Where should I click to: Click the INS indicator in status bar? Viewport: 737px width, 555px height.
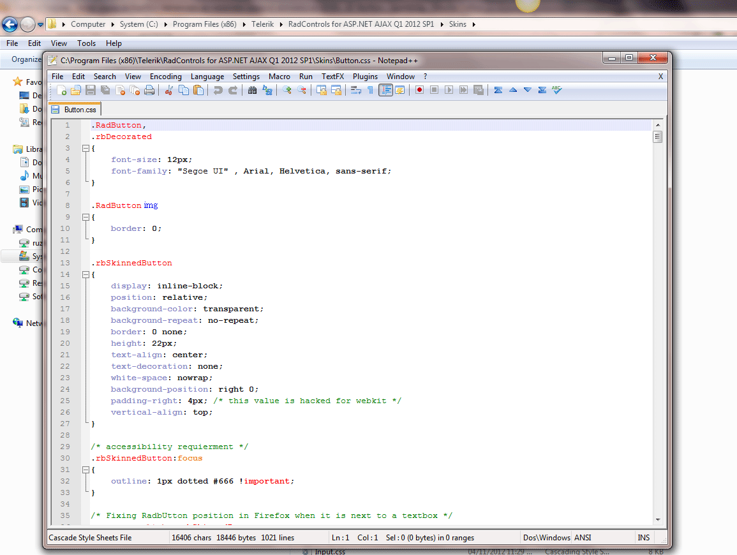pyautogui.click(x=643, y=538)
